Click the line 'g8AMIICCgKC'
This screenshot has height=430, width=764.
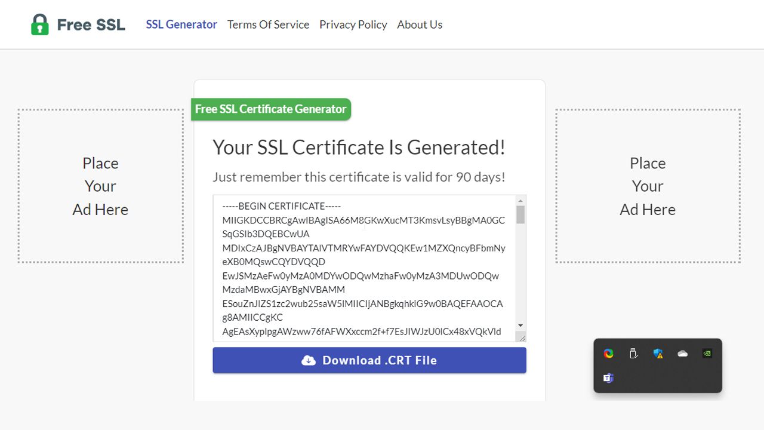(252, 317)
